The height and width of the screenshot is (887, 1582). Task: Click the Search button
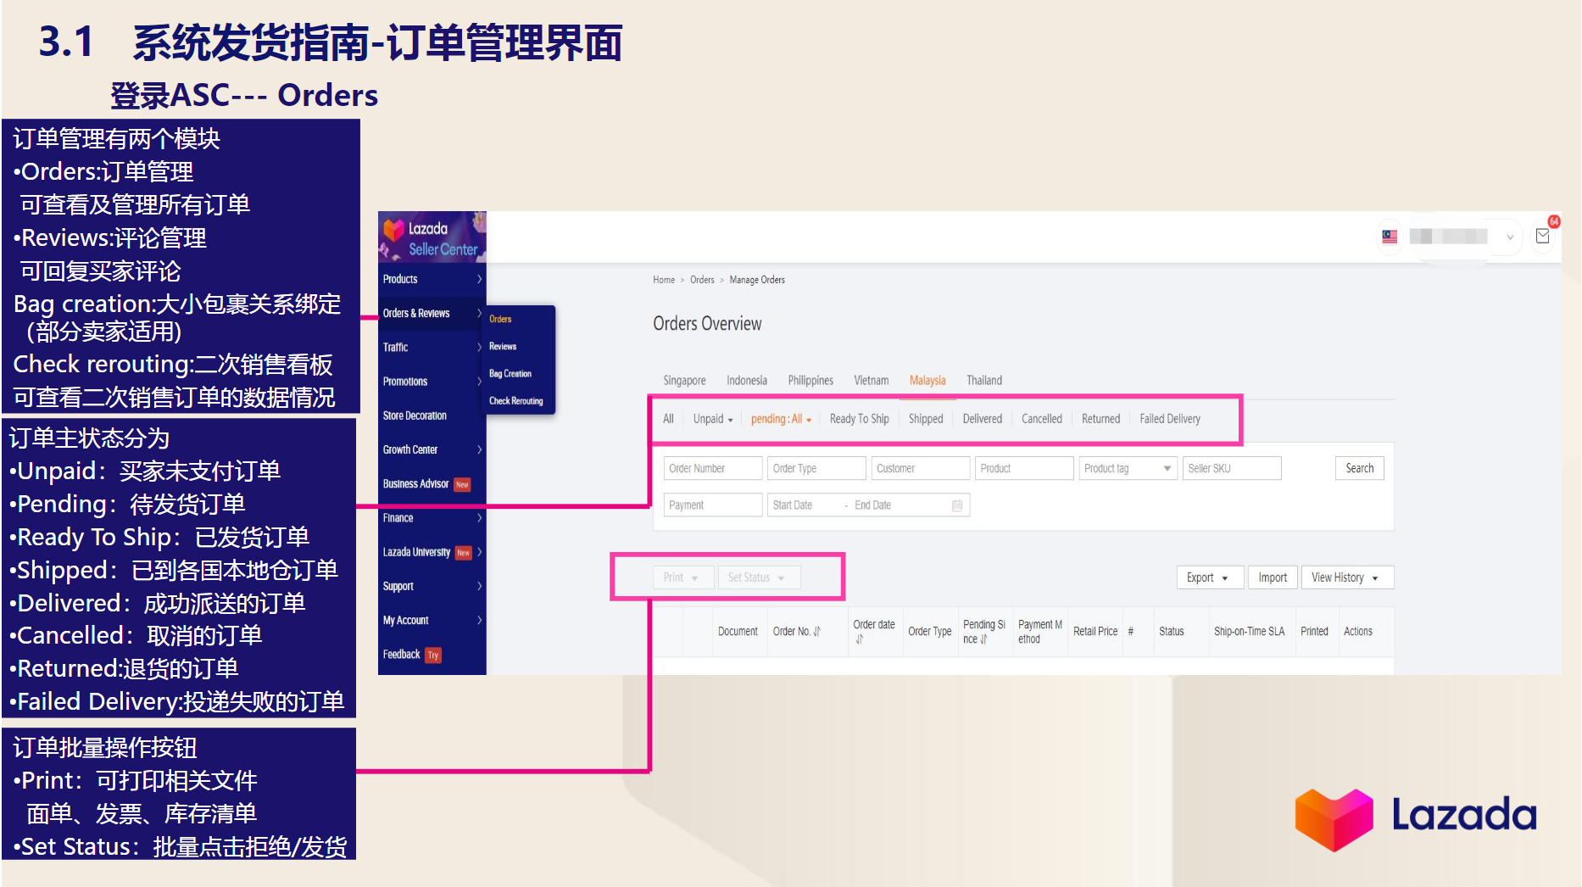point(1360,469)
